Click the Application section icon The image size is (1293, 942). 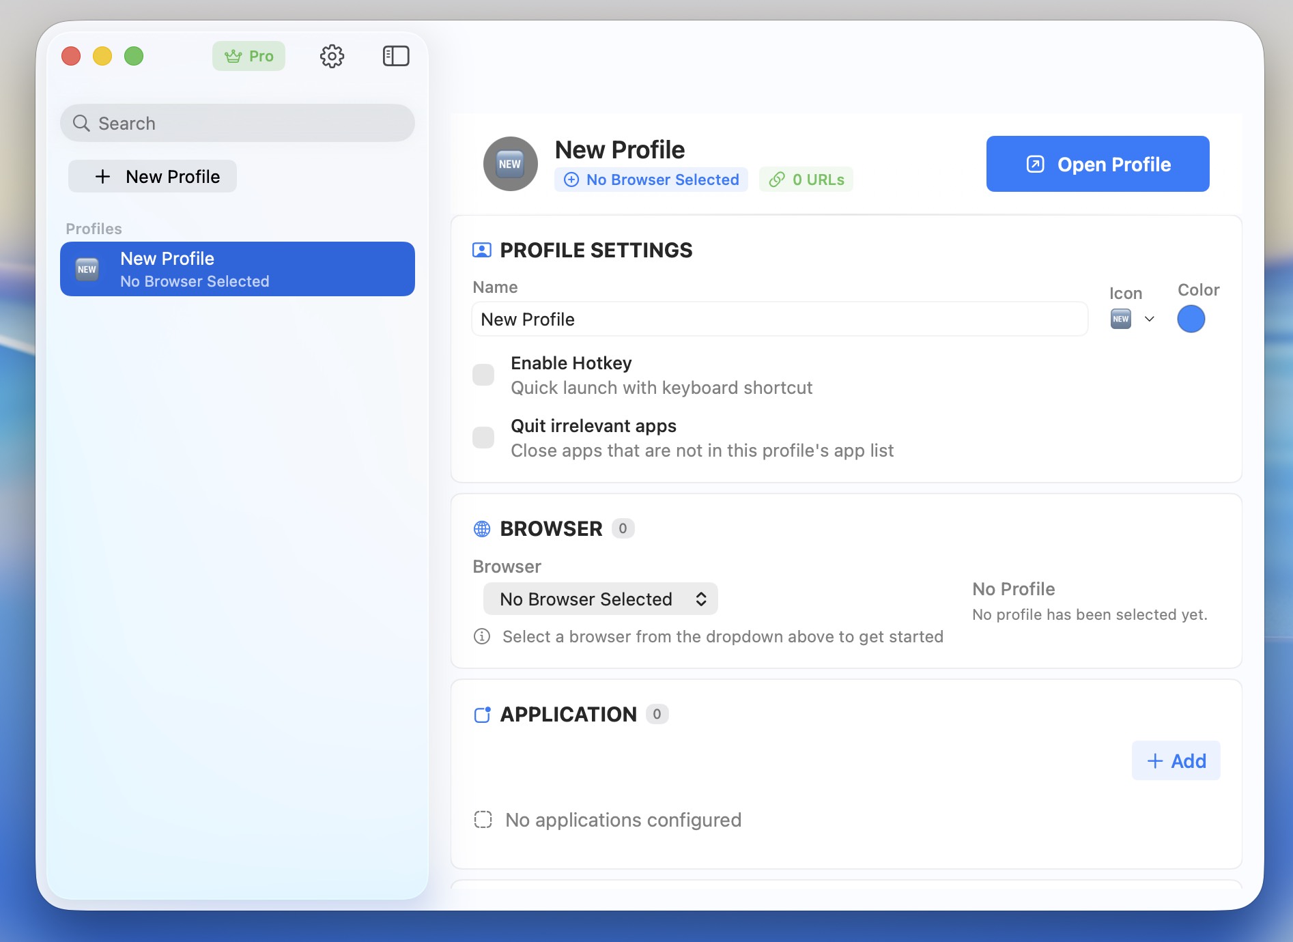482,715
